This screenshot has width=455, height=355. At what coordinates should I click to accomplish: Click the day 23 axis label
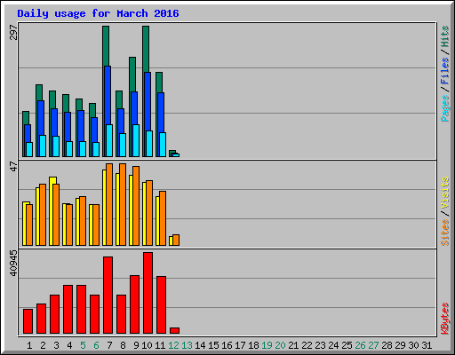point(320,345)
